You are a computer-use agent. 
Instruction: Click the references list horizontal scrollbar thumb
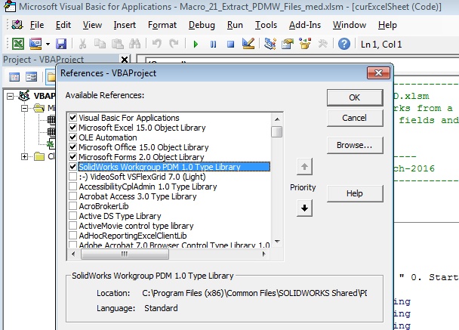(x=125, y=254)
